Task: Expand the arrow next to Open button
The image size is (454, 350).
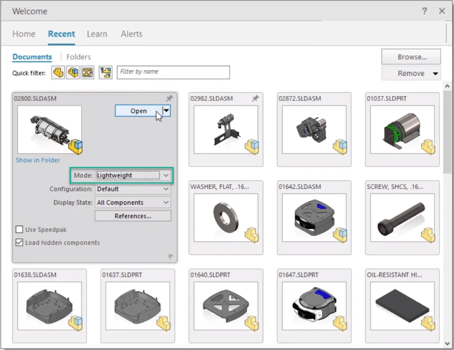Action: [x=166, y=111]
